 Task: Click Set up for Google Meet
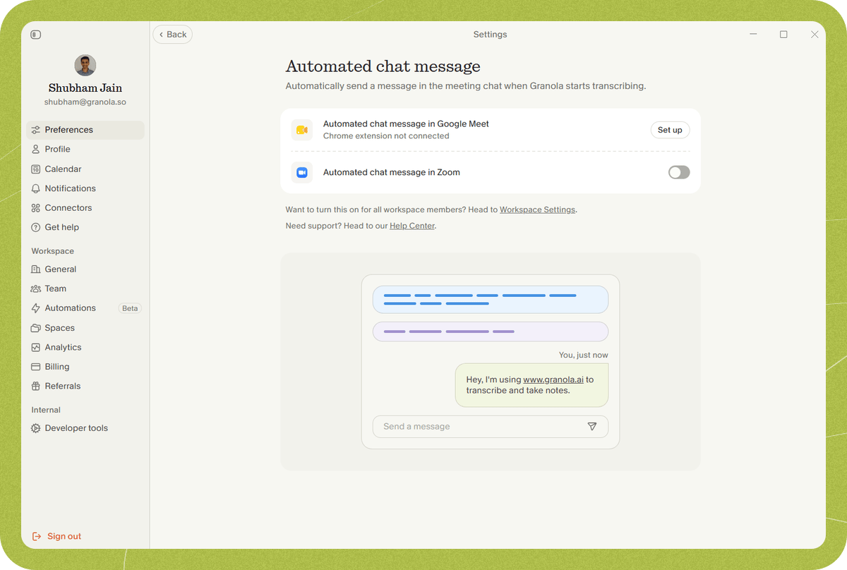pyautogui.click(x=670, y=130)
